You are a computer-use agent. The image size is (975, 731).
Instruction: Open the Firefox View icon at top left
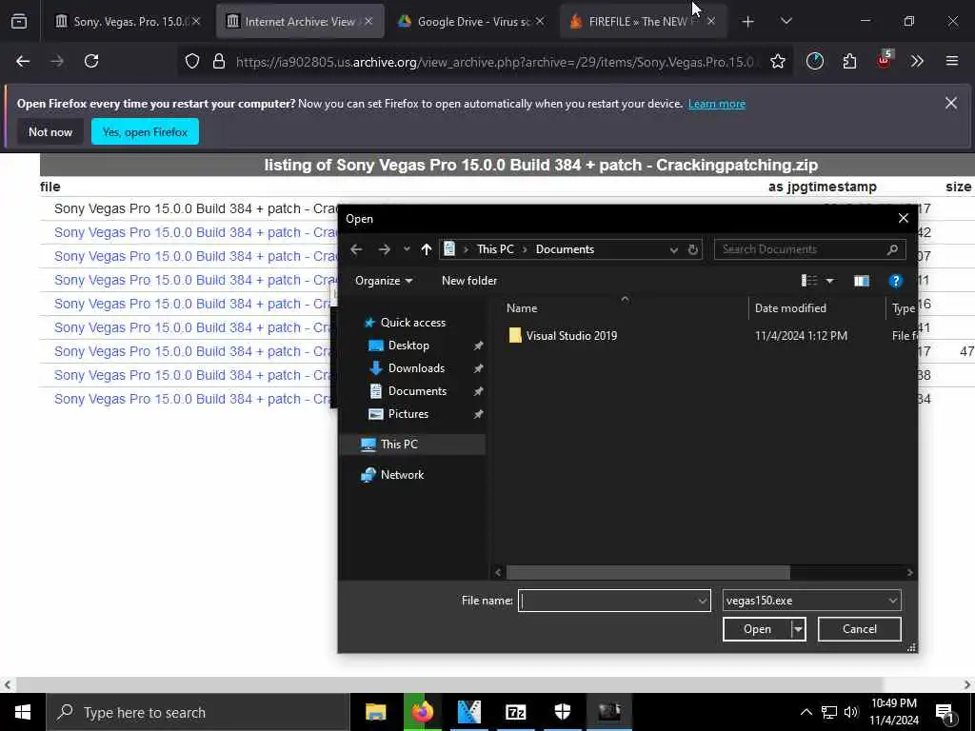tap(19, 21)
